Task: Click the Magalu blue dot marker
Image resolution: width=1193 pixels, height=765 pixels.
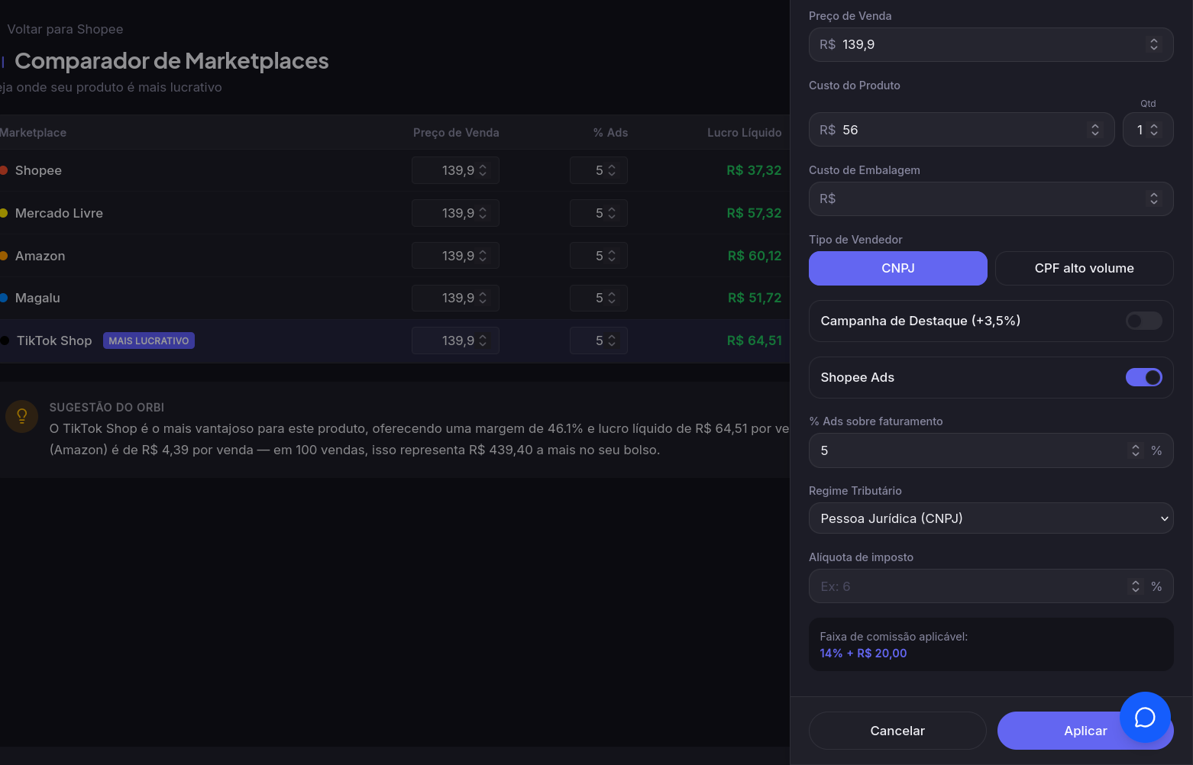Action: pyautogui.click(x=4, y=298)
